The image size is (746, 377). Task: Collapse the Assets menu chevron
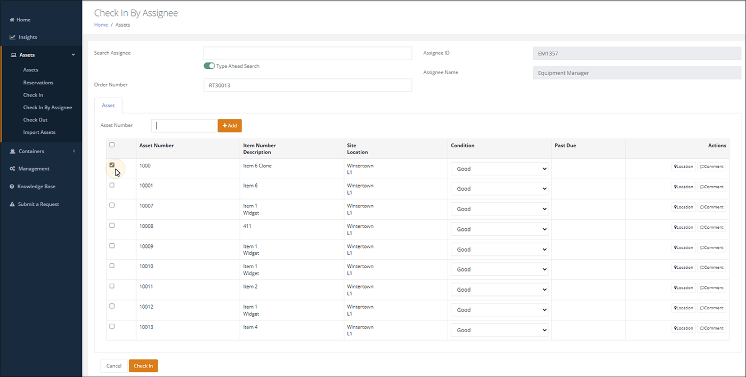pyautogui.click(x=74, y=55)
